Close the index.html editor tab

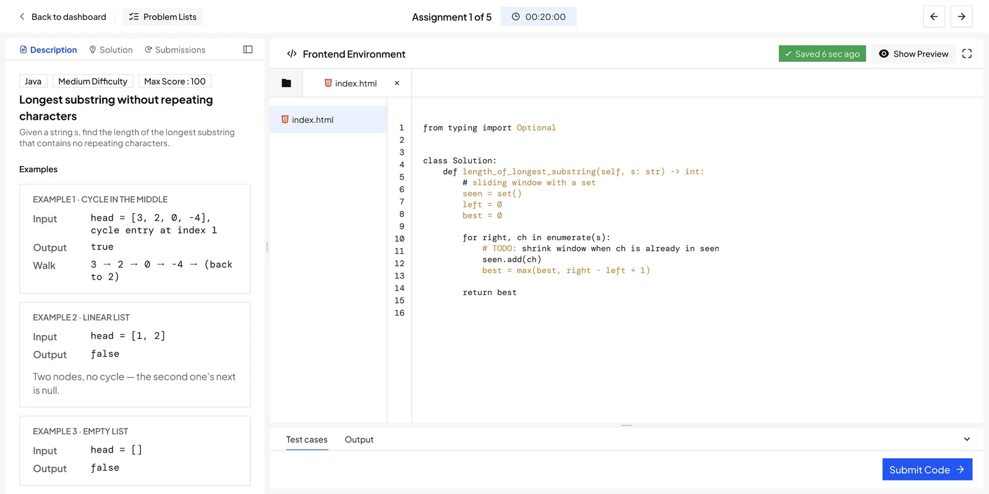click(x=397, y=83)
